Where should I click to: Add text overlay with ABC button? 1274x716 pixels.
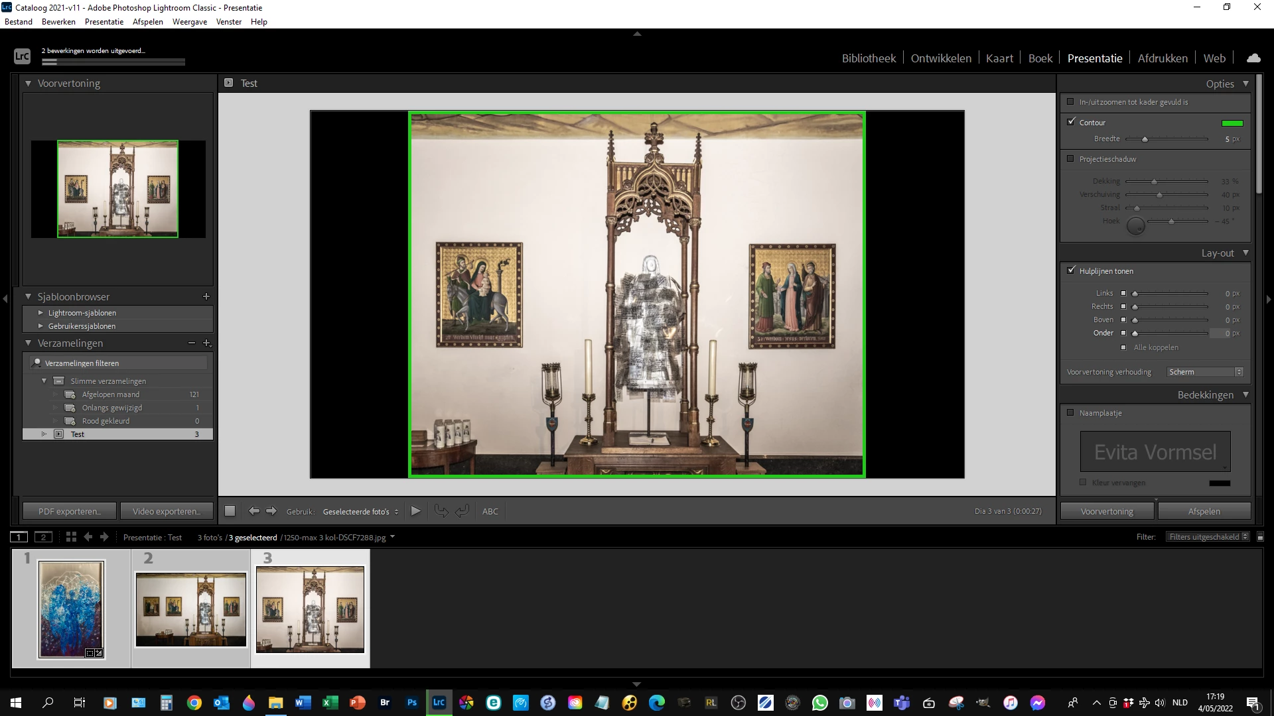pyautogui.click(x=490, y=511)
